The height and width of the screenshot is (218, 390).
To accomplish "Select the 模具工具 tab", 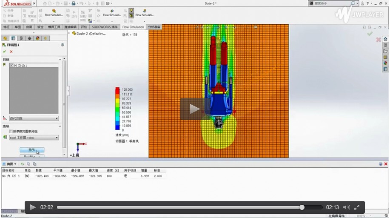I will pos(54,27).
